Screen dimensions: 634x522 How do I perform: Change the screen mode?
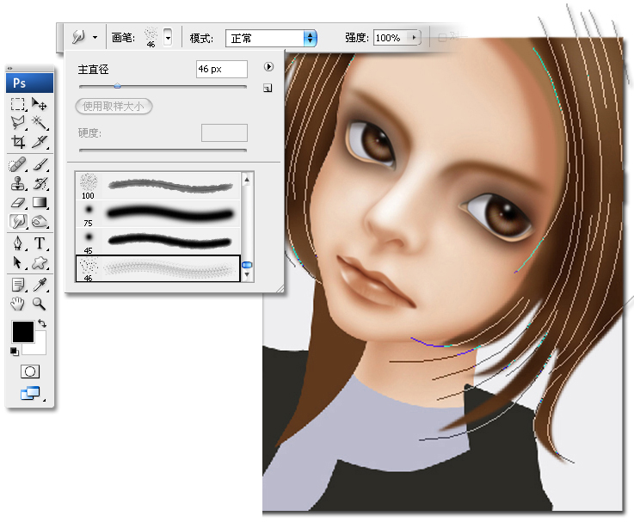pos(31,393)
